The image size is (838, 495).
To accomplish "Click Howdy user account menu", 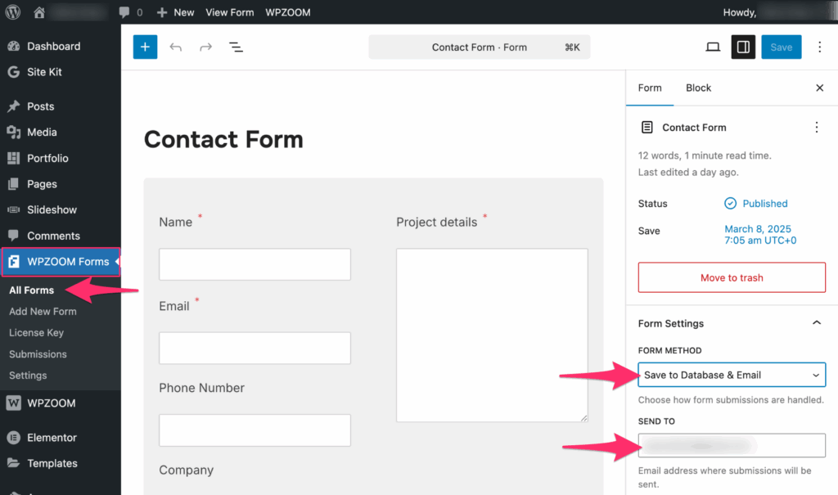I will point(778,11).
